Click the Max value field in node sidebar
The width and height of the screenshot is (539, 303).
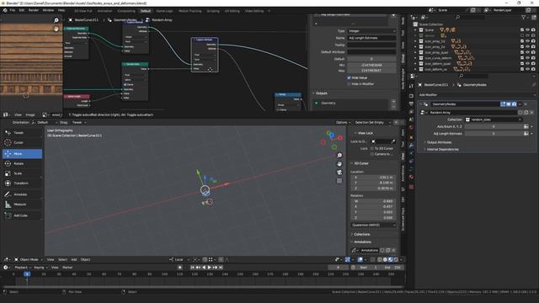(371, 71)
